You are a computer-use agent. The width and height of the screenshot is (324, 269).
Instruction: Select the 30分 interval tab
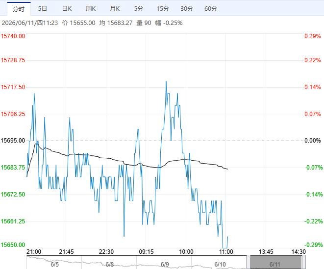coord(187,9)
